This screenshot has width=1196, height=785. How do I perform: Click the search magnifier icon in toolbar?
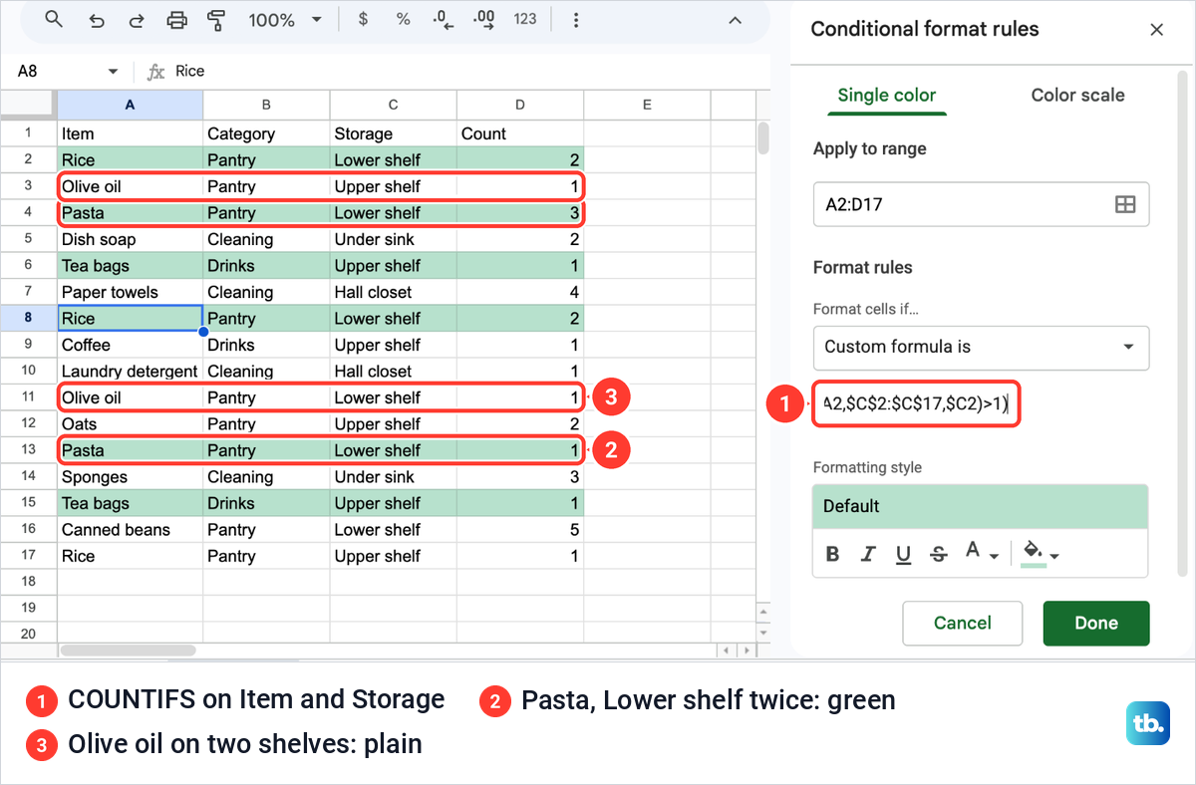click(55, 20)
